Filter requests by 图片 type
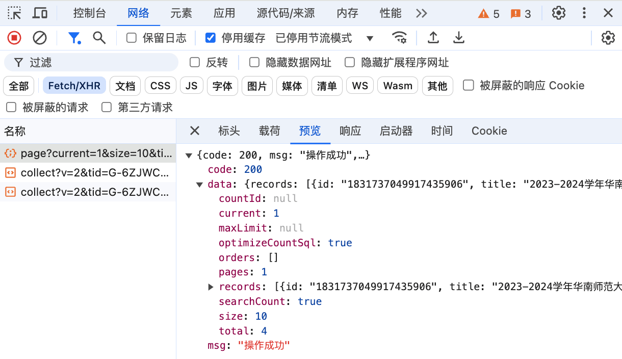 click(x=257, y=86)
